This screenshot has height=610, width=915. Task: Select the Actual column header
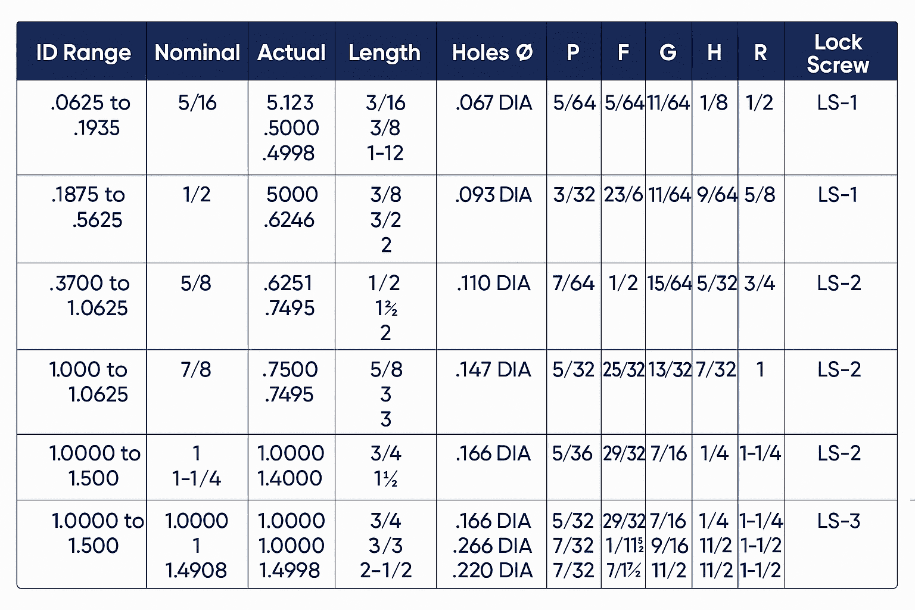(x=291, y=52)
